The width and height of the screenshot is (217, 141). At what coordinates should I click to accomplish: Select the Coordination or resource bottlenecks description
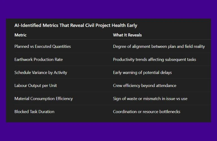coord(146,112)
